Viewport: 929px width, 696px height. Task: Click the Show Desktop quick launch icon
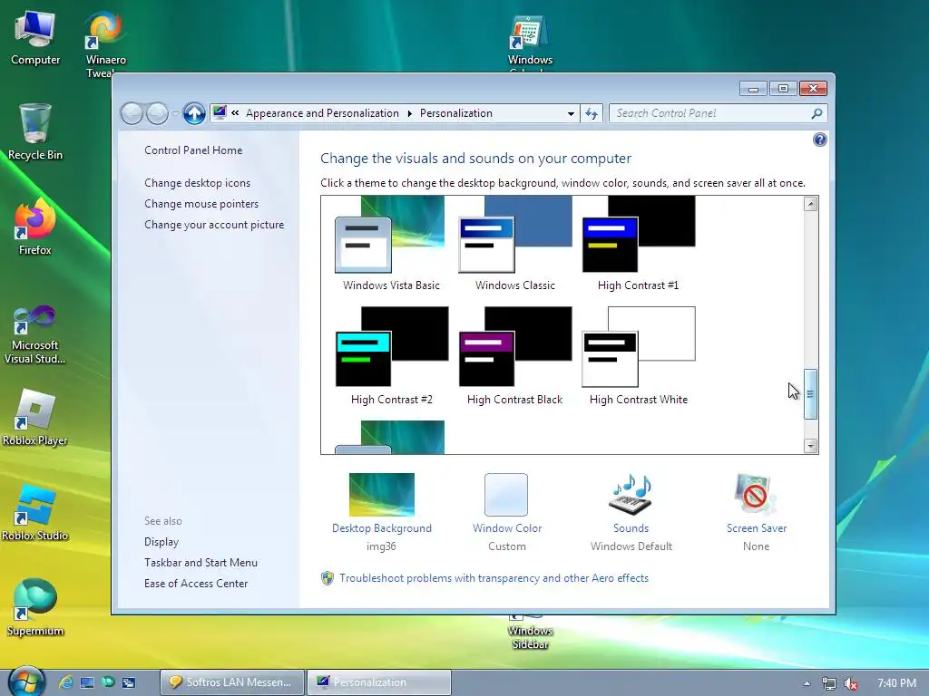[x=87, y=682]
